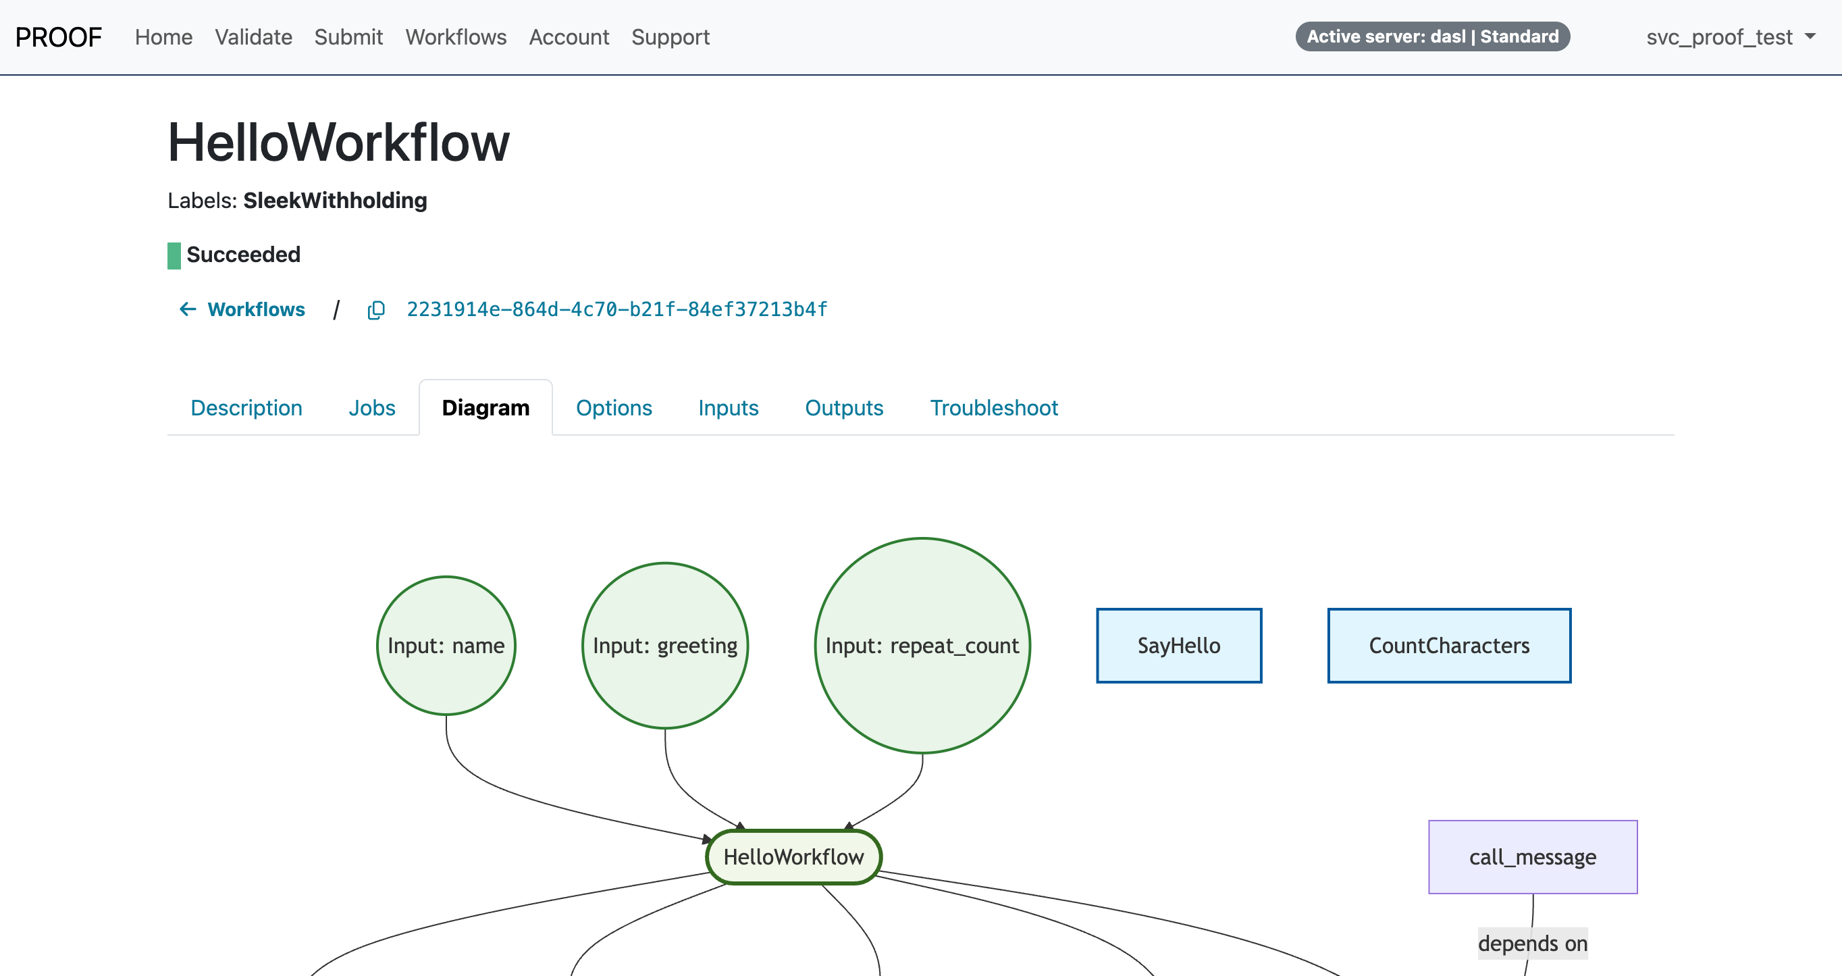1842x976 pixels.
Task: Select the Description tab
Action: 246,408
